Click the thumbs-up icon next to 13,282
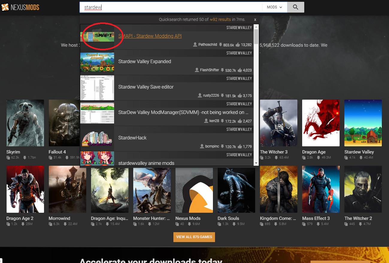This screenshot has height=263, width=389. click(x=238, y=45)
